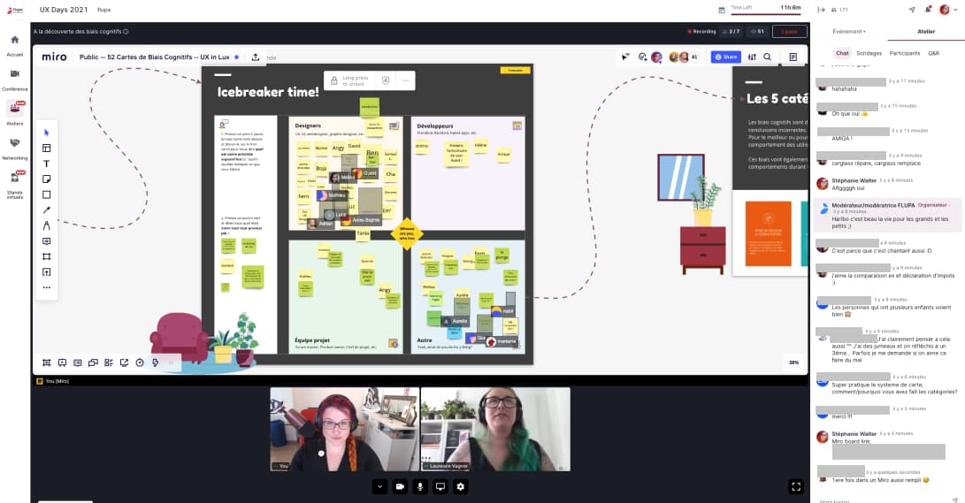
Task: Expand the Événement dropdown
Action: (x=849, y=31)
